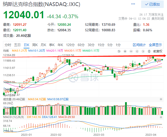This screenshot has width=167, height=137.
Task: Switch to the 分时 chart tab
Action: tap(8, 45)
